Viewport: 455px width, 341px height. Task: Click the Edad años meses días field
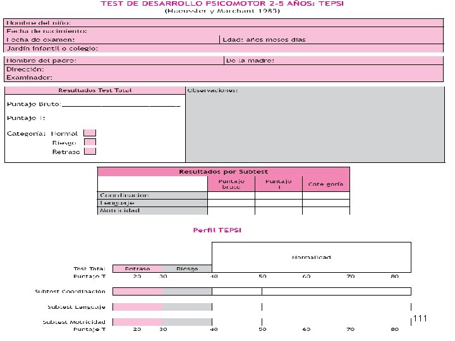coord(331,39)
